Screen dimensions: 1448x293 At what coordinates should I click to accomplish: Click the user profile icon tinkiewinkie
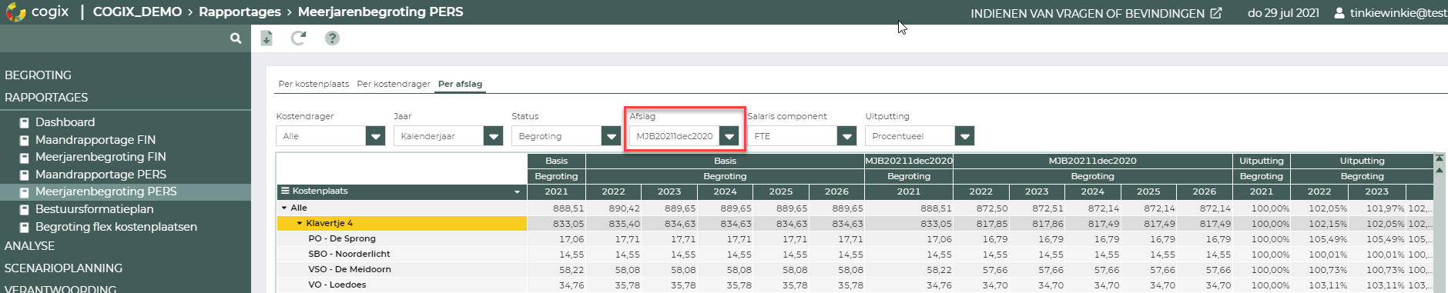coord(1339,13)
